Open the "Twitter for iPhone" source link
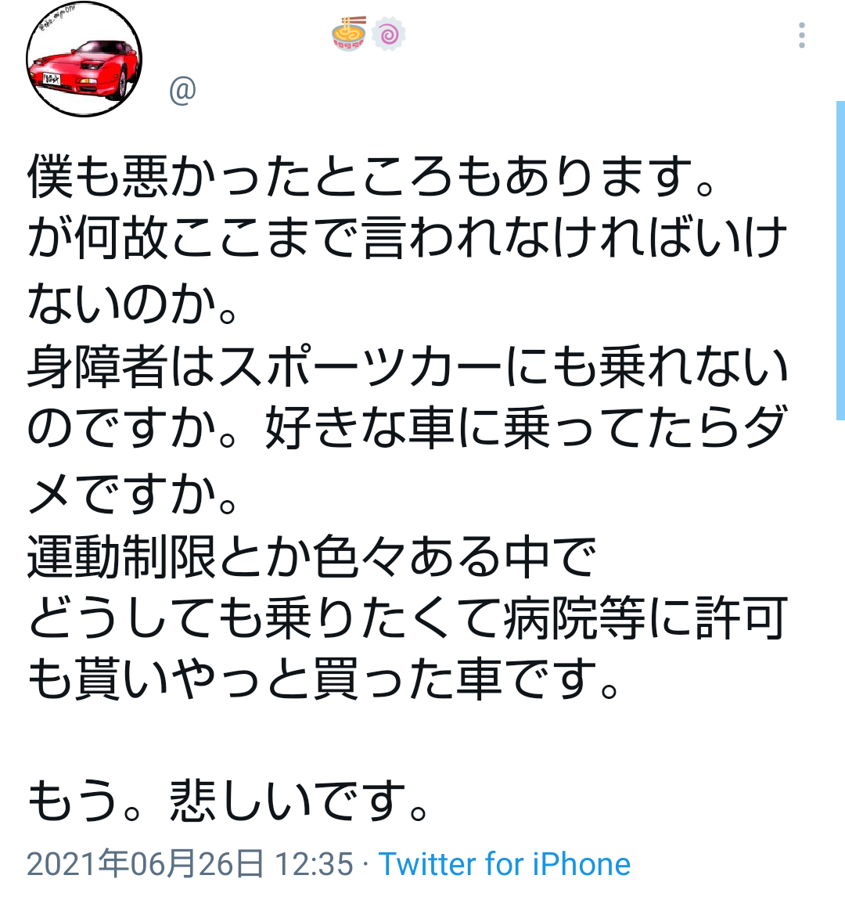The height and width of the screenshot is (904, 845). pyautogui.click(x=505, y=863)
